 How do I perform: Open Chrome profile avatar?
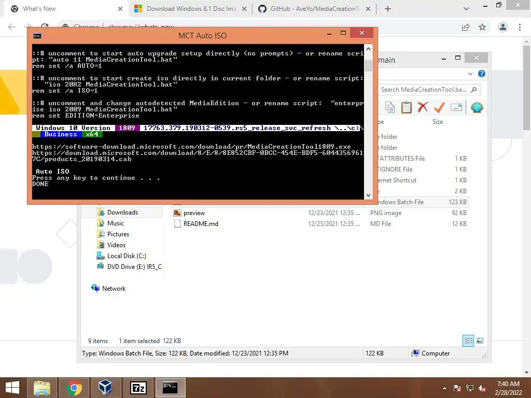coord(503,27)
